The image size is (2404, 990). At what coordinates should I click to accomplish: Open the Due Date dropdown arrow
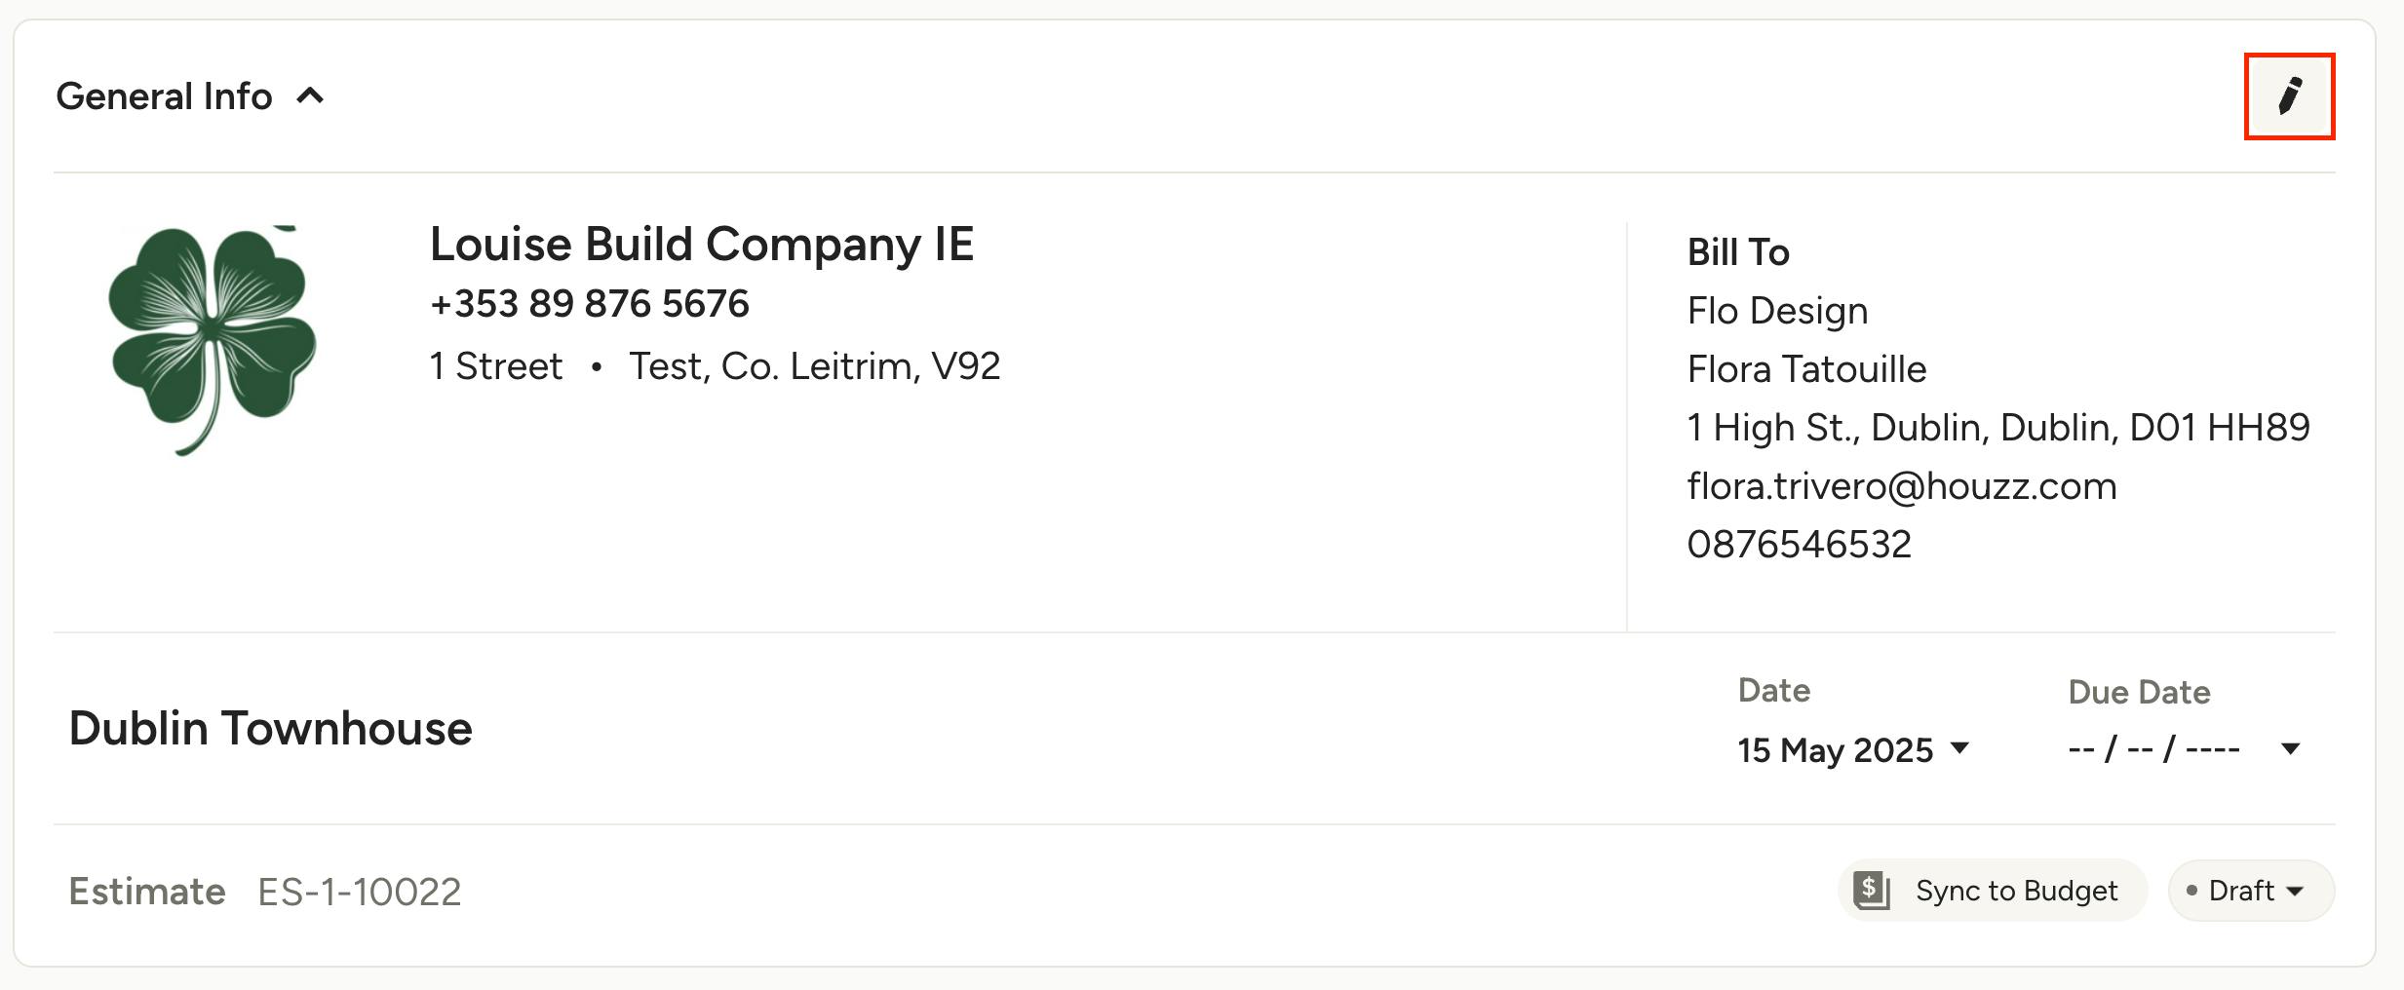pyautogui.click(x=2291, y=748)
